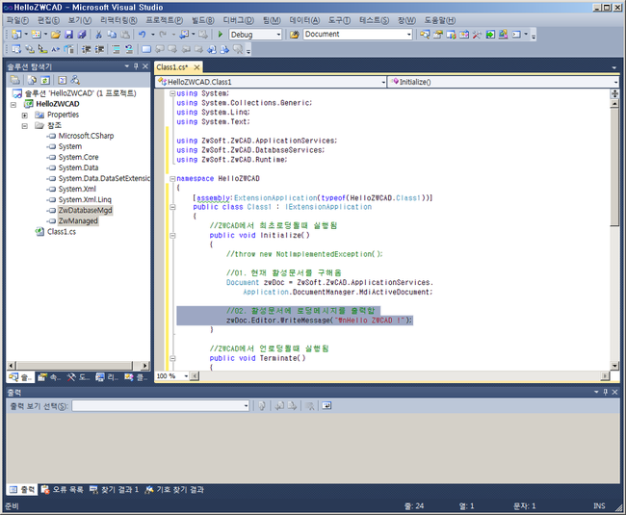
Task: Open the Toolbox hammer-and-wrench icon
Action: tap(477, 35)
